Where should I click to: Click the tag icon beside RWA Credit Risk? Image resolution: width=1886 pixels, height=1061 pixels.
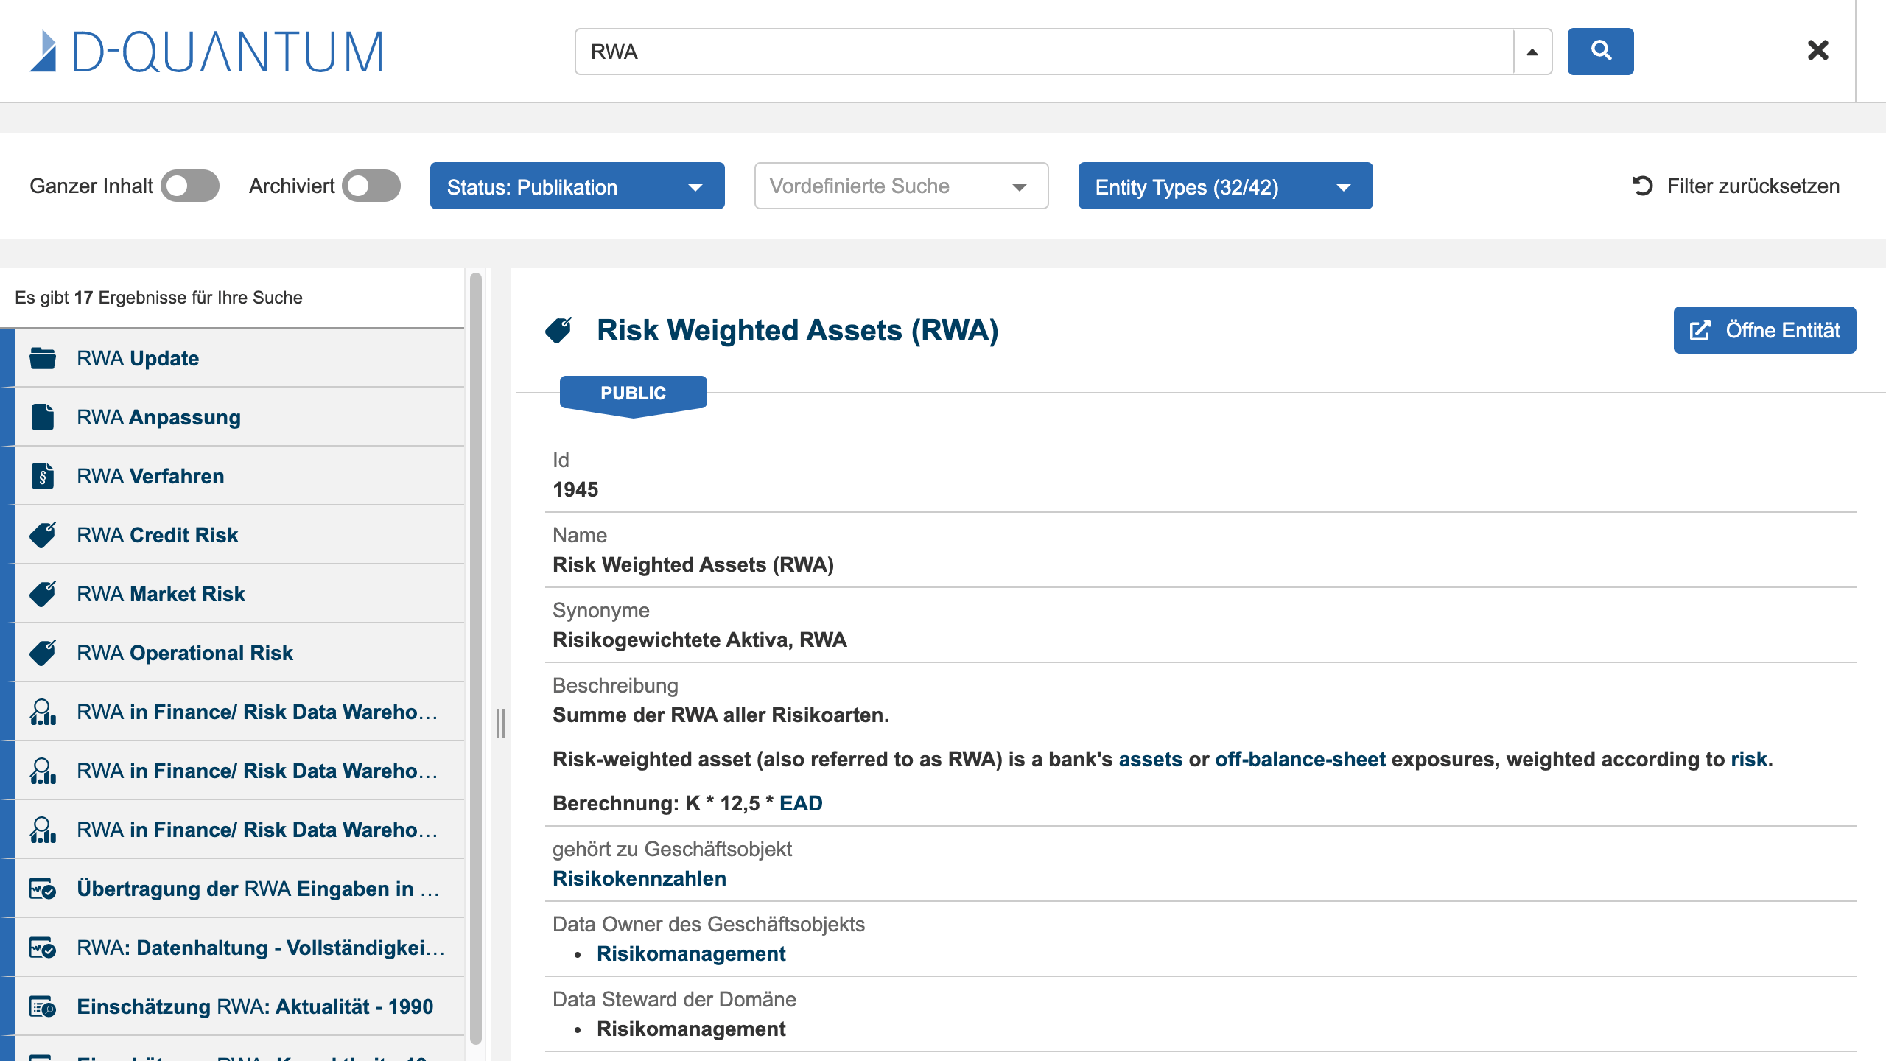click(43, 535)
